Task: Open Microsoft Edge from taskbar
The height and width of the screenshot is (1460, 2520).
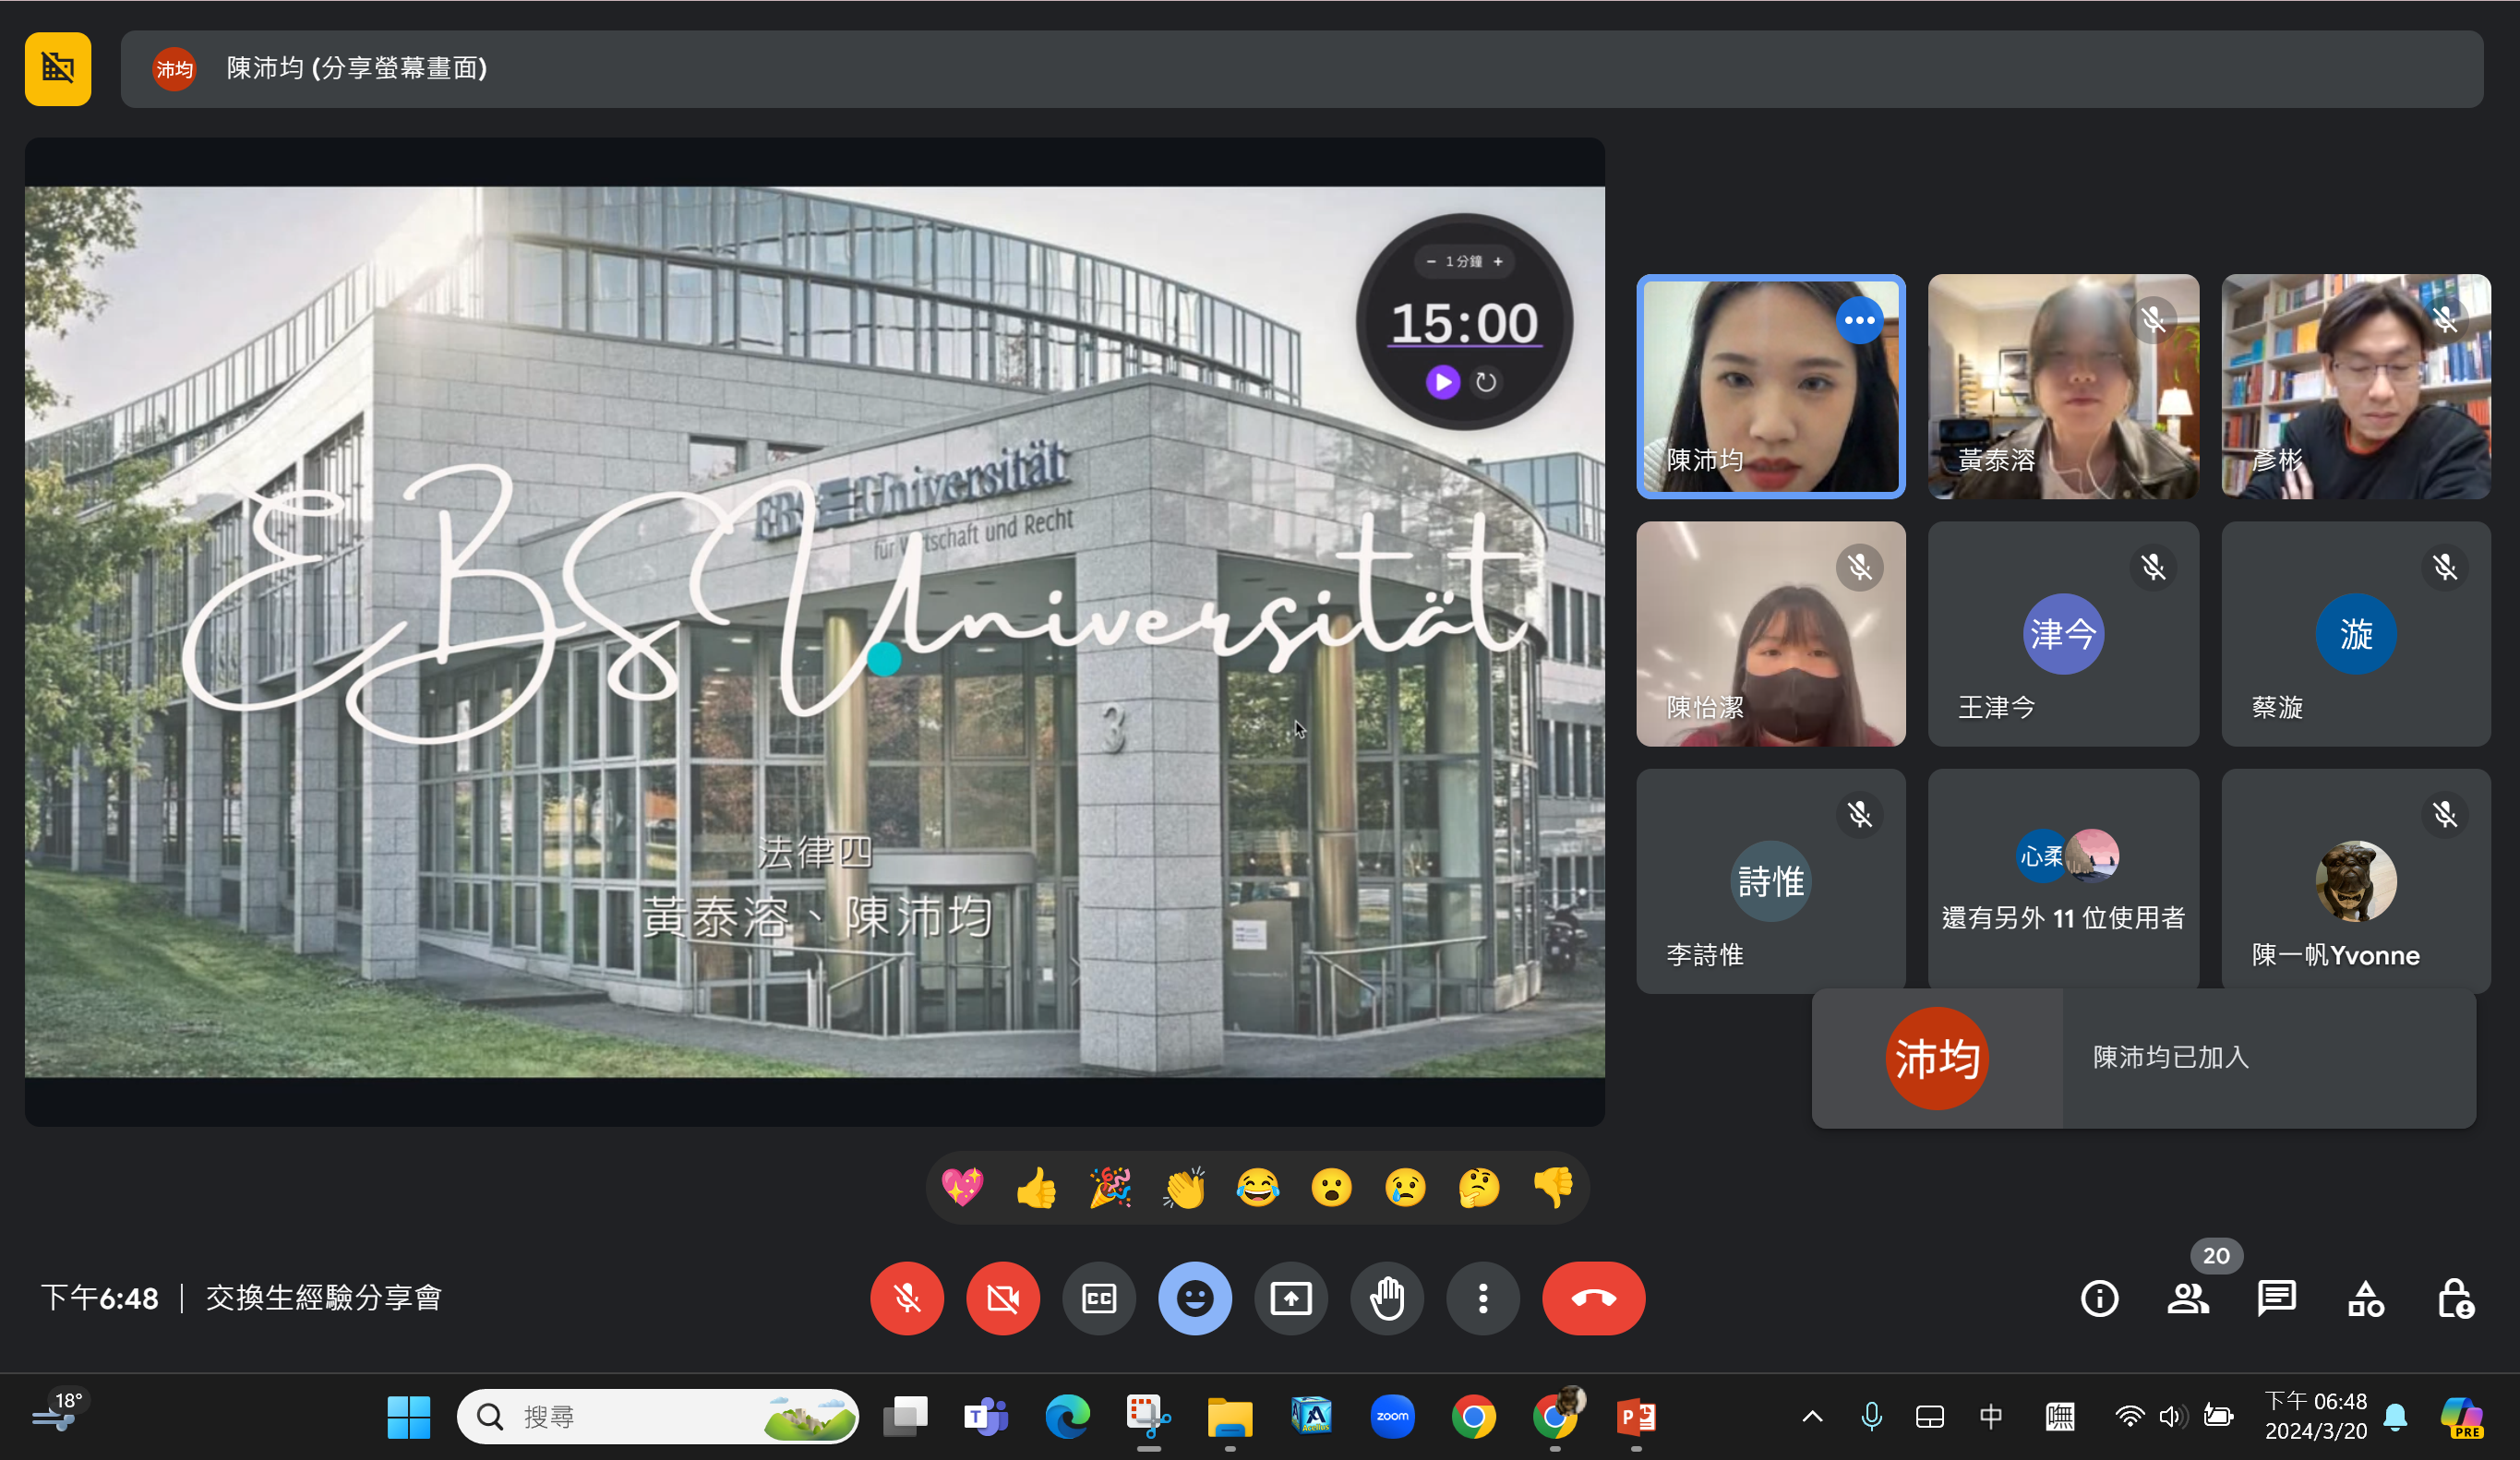Action: click(1067, 1416)
